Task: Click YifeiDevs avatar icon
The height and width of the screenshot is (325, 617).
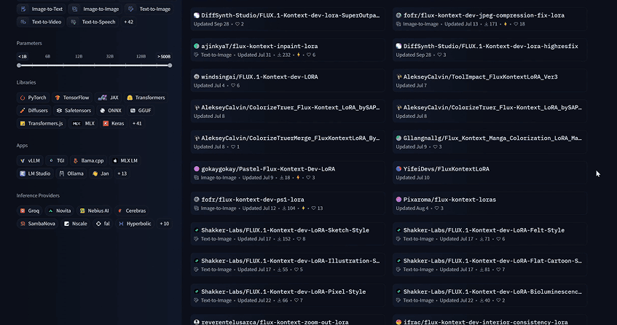Action: [398, 169]
